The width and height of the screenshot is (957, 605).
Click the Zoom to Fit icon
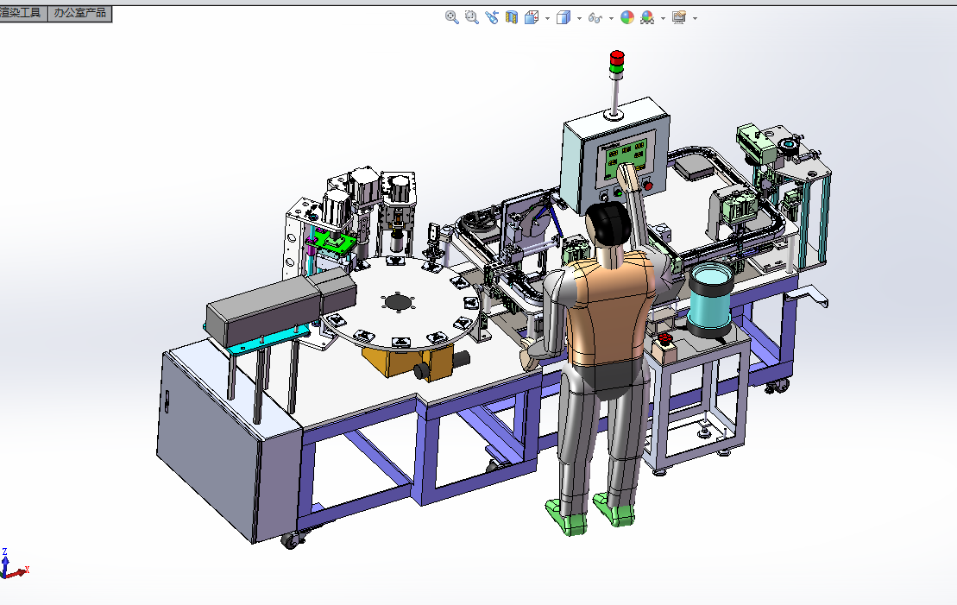(x=451, y=16)
